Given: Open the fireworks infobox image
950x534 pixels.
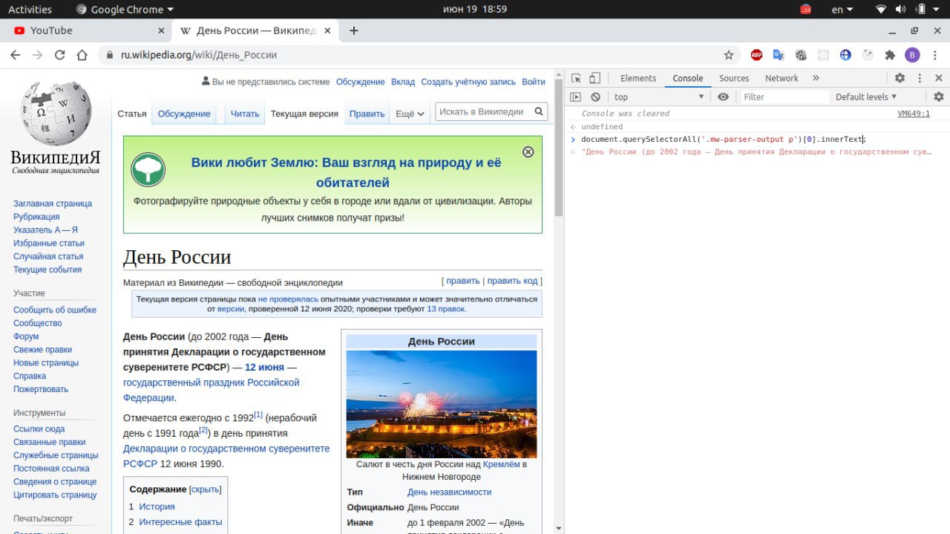Looking at the screenshot, I should click(x=442, y=404).
